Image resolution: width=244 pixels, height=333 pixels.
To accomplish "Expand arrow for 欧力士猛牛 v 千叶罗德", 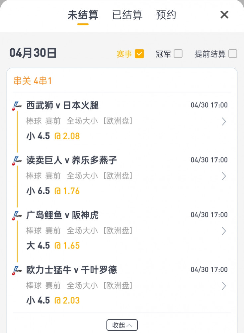I will pos(224,285).
